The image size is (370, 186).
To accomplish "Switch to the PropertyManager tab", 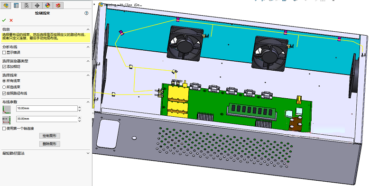I will pos(16,5).
